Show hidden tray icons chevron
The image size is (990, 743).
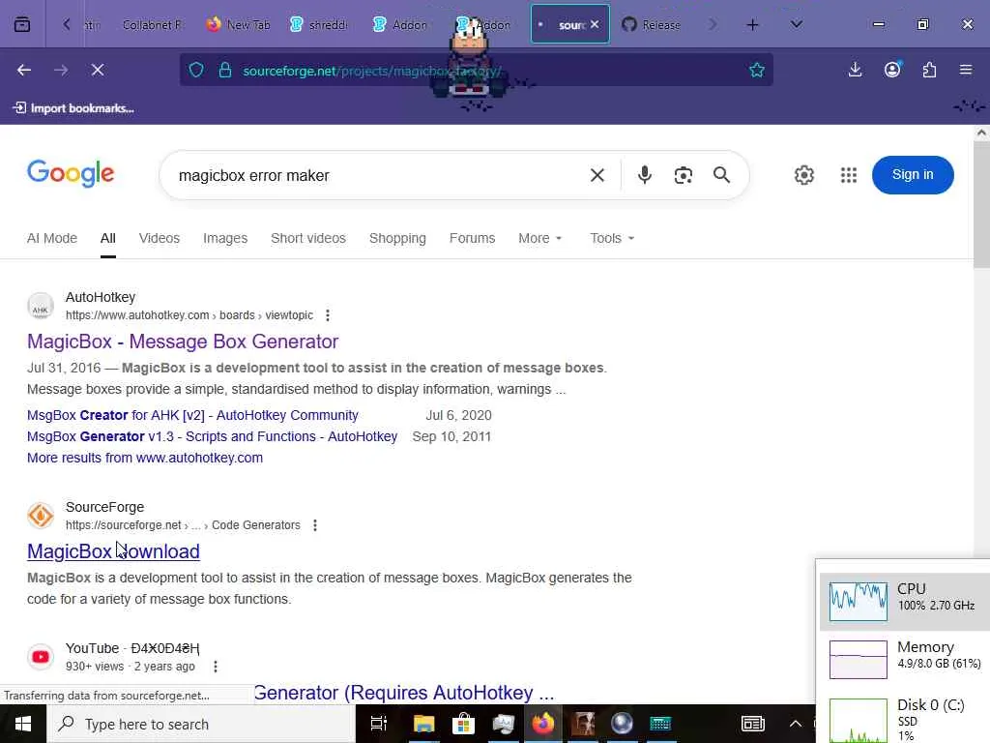tap(796, 724)
